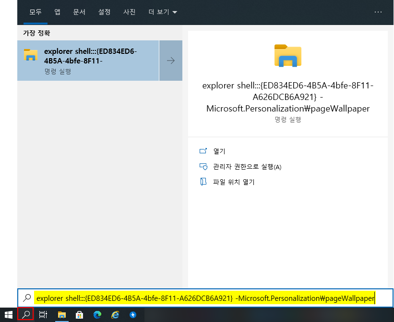Switch to the 설정 tab
The image size is (394, 322).
click(x=104, y=12)
